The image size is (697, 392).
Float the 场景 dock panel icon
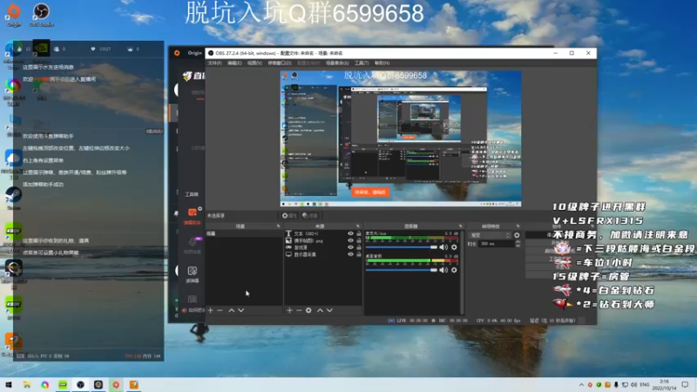[x=278, y=226]
